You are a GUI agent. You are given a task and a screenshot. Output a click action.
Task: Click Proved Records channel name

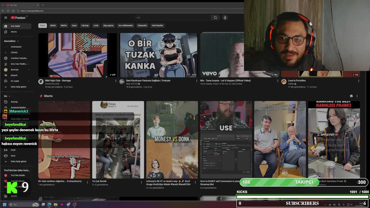click(x=52, y=84)
